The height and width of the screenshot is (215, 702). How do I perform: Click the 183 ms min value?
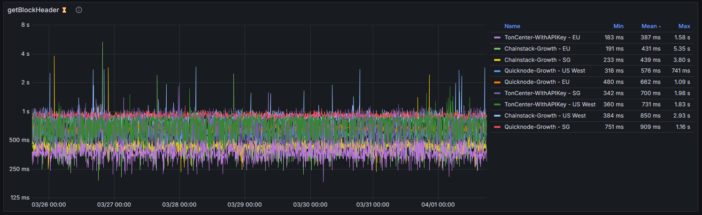click(614, 37)
